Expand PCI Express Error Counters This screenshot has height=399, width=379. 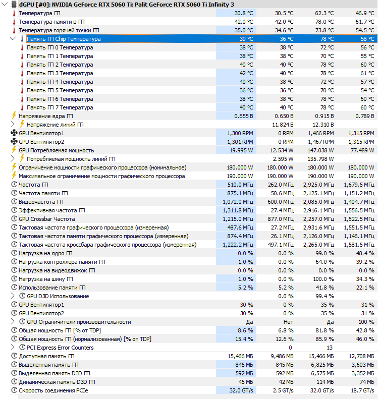pos(13,348)
